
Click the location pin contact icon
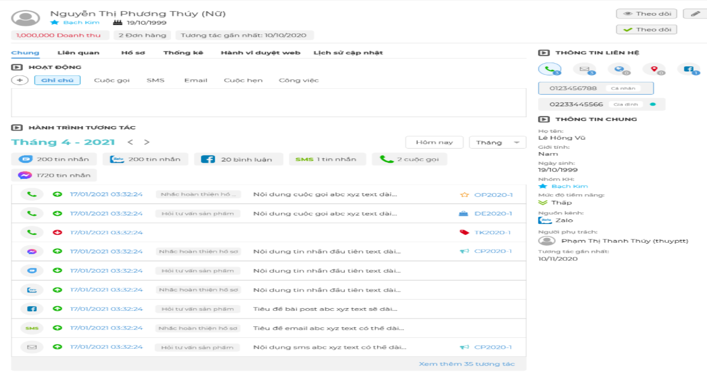click(x=654, y=69)
